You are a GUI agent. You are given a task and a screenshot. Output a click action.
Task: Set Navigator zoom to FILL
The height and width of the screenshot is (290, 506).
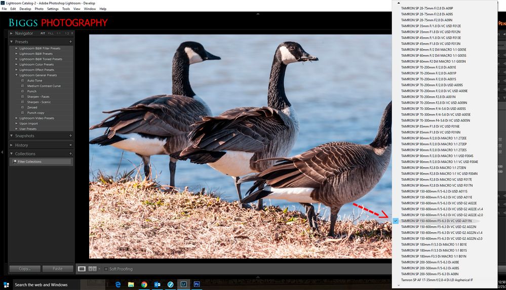51,33
